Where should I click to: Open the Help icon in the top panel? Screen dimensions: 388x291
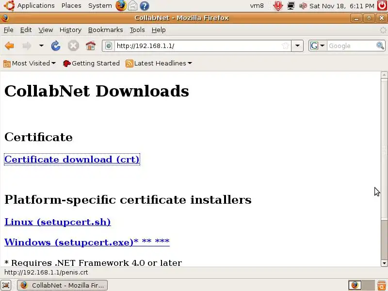click(145, 6)
